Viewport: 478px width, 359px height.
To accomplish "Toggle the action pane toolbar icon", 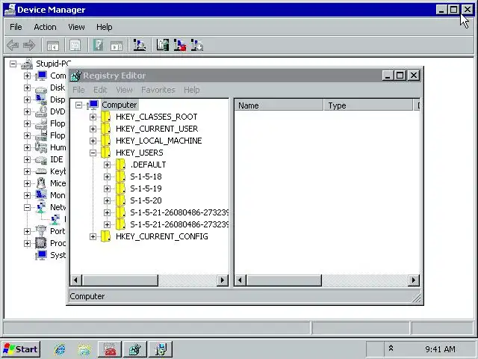I will click(117, 46).
